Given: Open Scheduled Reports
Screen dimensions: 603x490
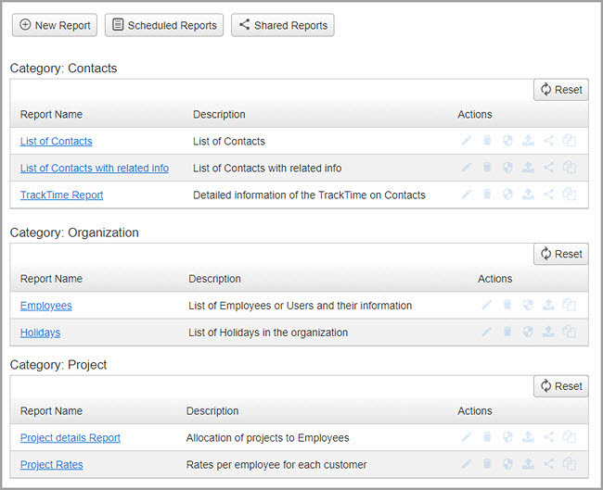Looking at the screenshot, I should pyautogui.click(x=164, y=25).
